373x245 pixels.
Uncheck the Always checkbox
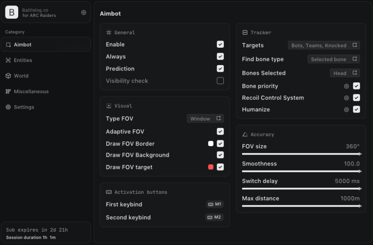220,57
